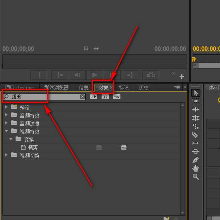Expand the 视频切换 folder
220x220 pixels.
[6, 155]
